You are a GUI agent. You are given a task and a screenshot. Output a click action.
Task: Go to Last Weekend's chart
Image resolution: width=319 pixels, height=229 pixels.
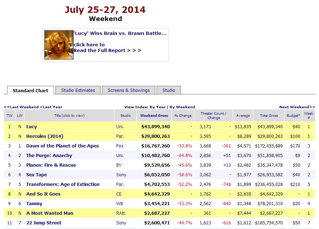[x=21, y=107]
